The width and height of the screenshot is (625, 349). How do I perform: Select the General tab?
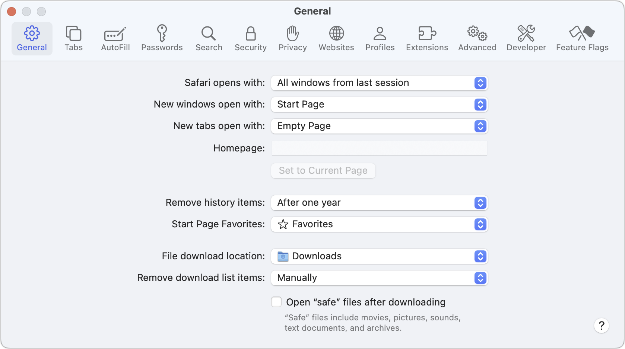(32, 38)
